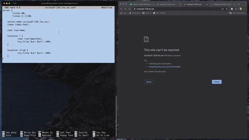Close the NGINX High Performance tab
Screen dimensions: 249x140
153,4
